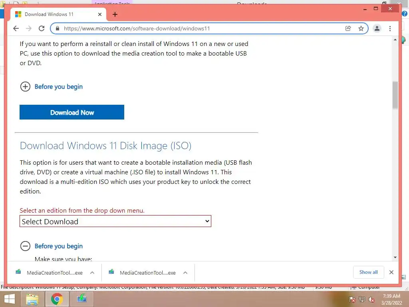Collapse the lower Before you begin section
Image resolution: width=409 pixels, height=307 pixels.
25,246
